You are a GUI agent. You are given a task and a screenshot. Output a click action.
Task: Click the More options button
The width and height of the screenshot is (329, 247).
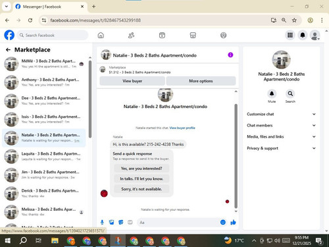201,81
